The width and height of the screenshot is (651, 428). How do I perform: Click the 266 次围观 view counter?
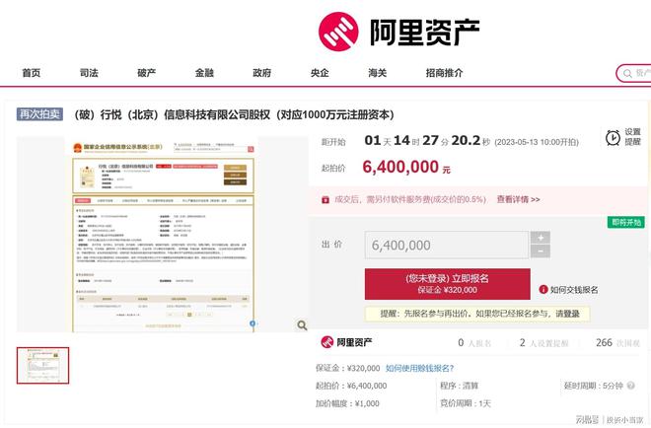point(617,343)
